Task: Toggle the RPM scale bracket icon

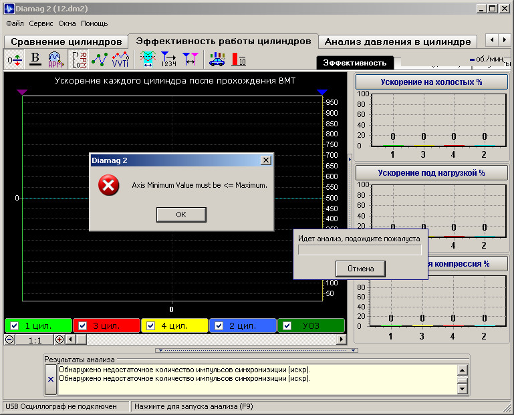Action: pyautogui.click(x=79, y=59)
